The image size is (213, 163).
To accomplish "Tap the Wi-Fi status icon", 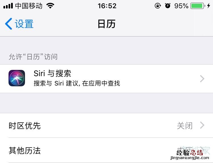I will [x=50, y=6].
